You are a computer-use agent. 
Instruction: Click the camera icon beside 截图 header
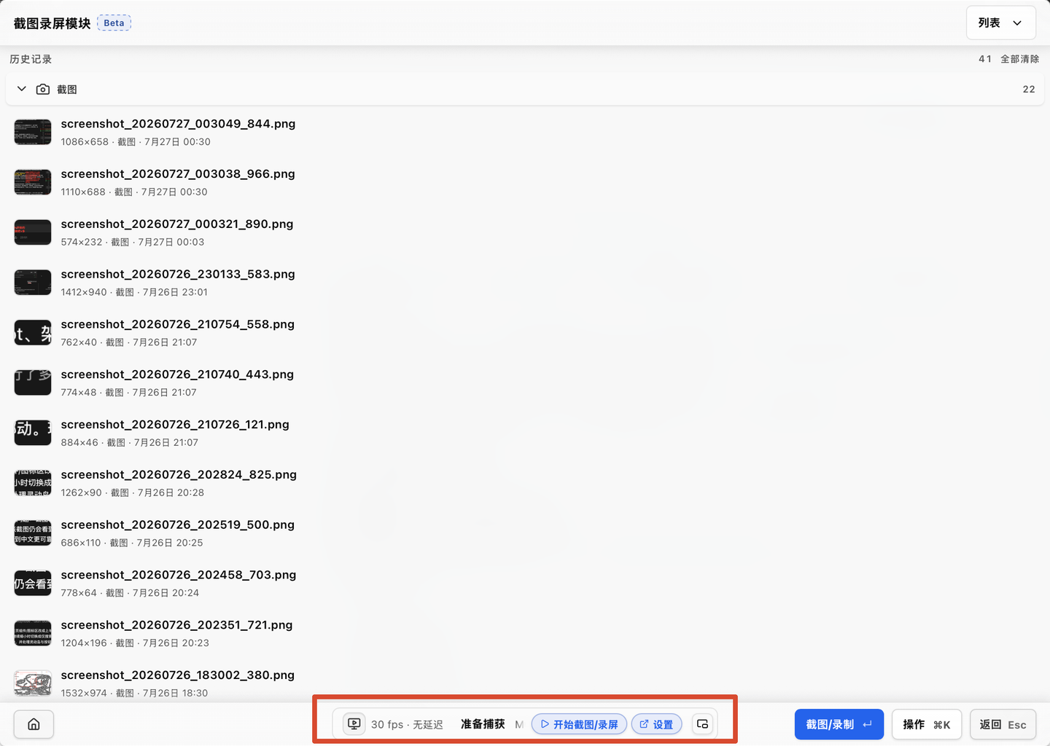click(43, 89)
